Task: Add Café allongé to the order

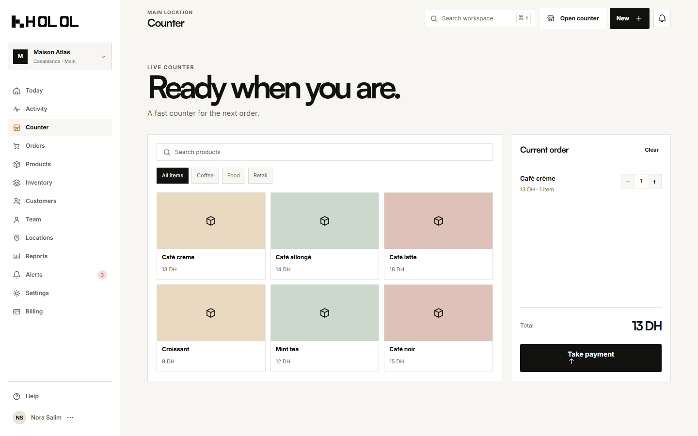Action: (325, 236)
